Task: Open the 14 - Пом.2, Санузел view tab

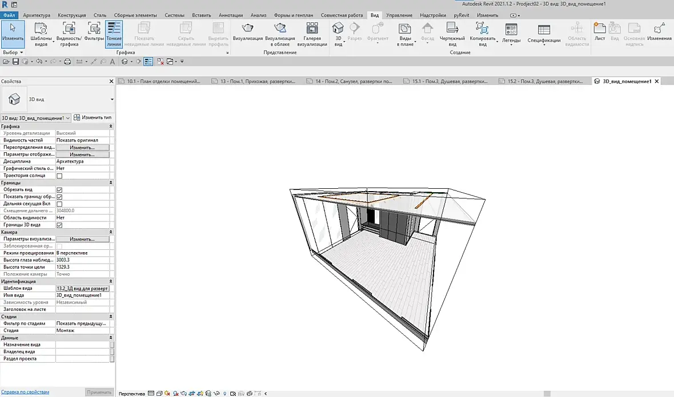Action: pos(350,81)
